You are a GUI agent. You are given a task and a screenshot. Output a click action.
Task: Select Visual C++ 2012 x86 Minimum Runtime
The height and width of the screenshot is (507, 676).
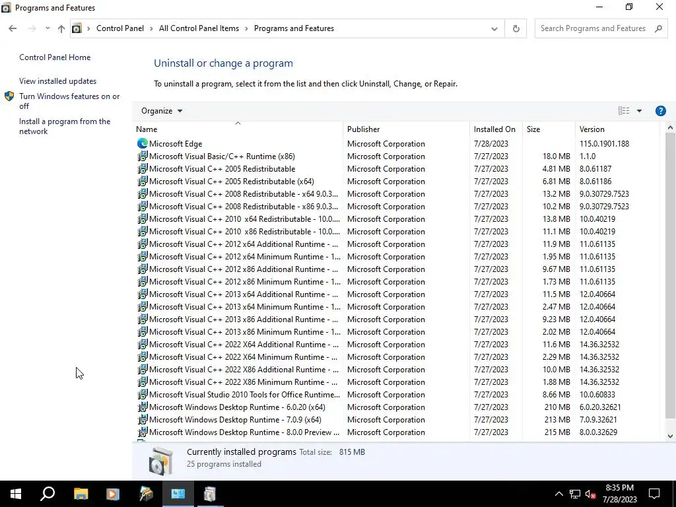[396, 281]
